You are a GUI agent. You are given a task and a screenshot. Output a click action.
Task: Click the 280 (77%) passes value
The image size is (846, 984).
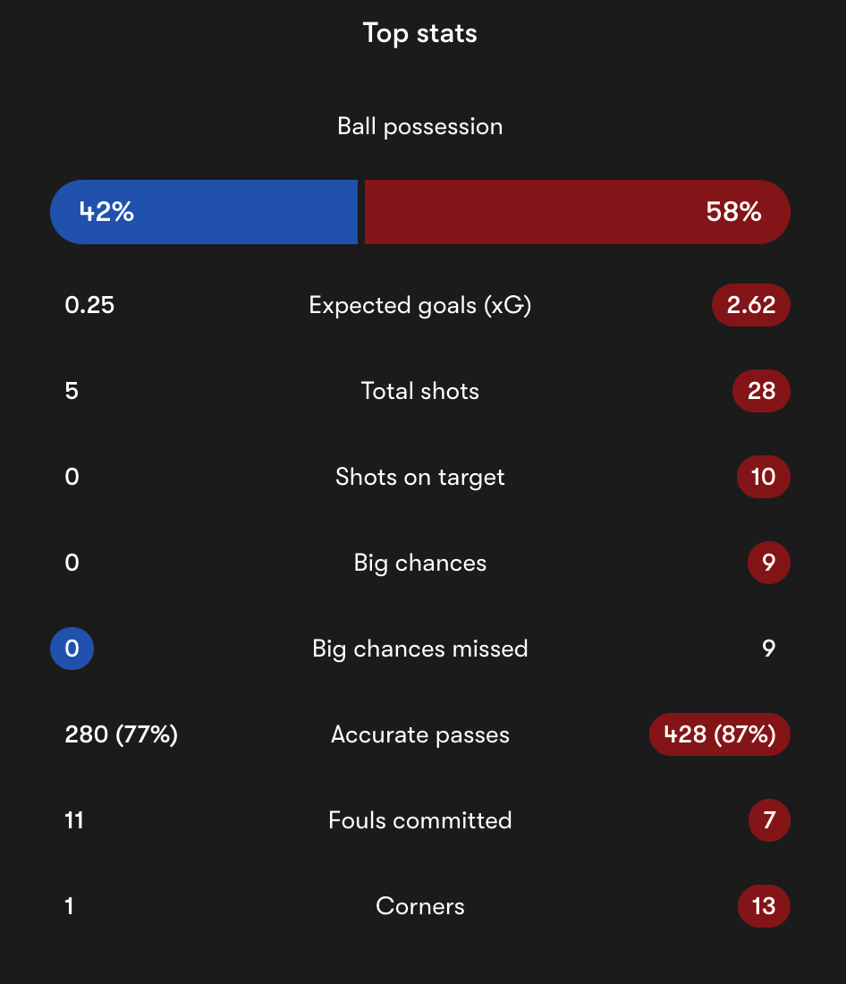pyautogui.click(x=121, y=734)
